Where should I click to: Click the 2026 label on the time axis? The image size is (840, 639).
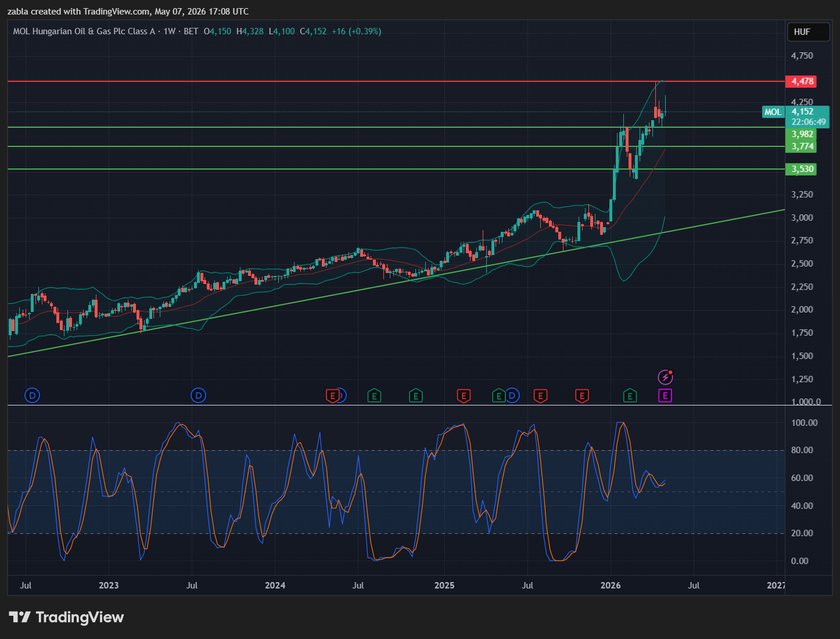[x=611, y=585]
